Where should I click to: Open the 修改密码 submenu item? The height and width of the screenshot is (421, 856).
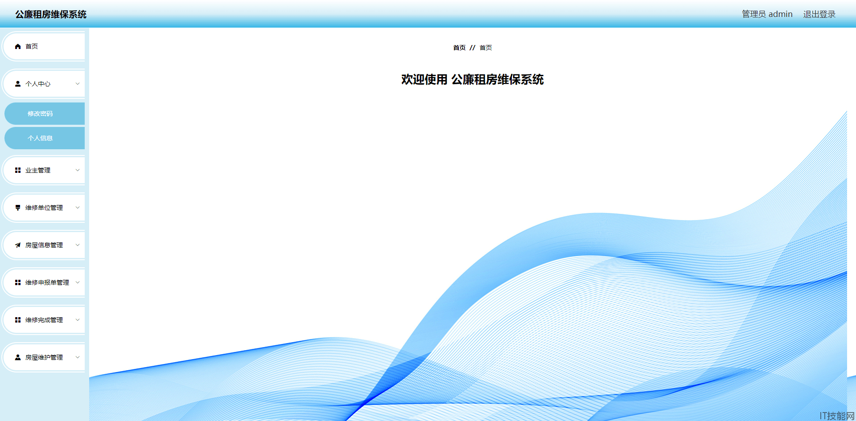coord(45,114)
